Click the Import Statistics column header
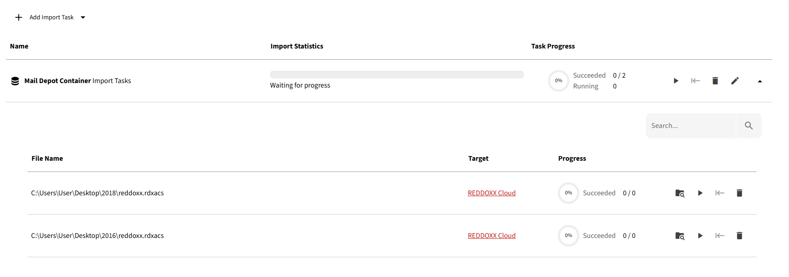The image size is (789, 277). [297, 46]
